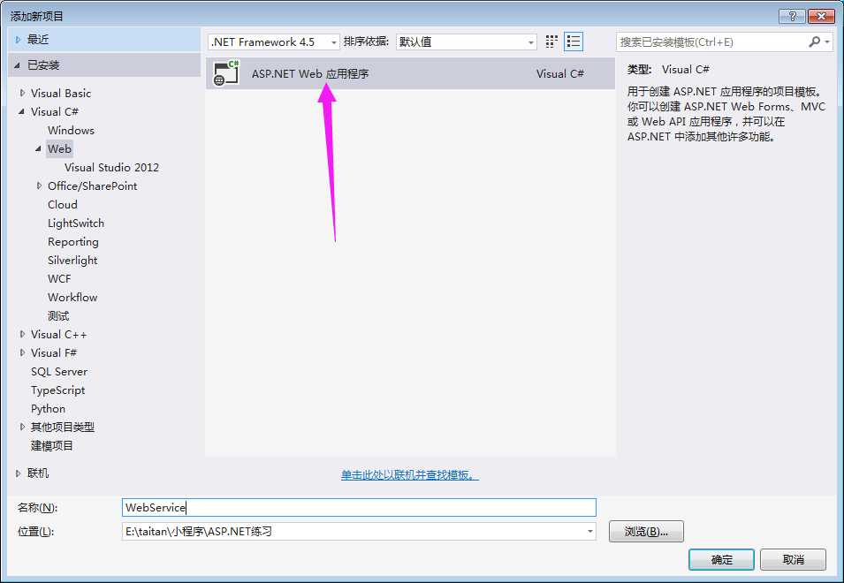The image size is (844, 583).
Task: Select the LightSwitch category
Action: (x=76, y=223)
